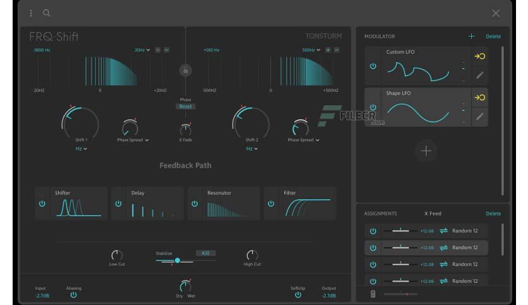Viewport: 528px width, 305px height.
Task: Click the minus button beside the 500Hz range
Action: click(337, 50)
